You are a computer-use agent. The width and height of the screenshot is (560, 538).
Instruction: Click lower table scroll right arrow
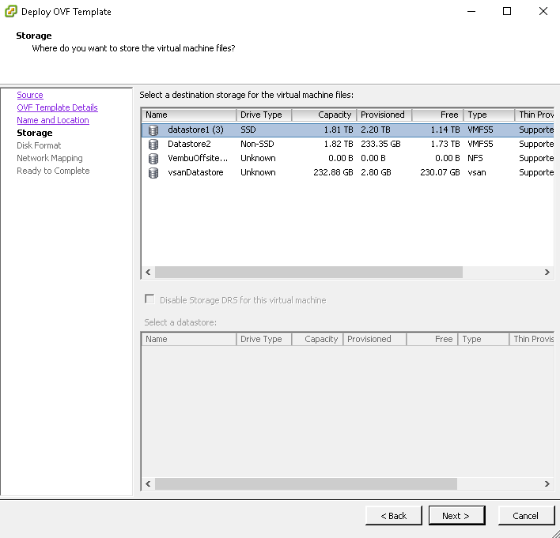[547, 483]
